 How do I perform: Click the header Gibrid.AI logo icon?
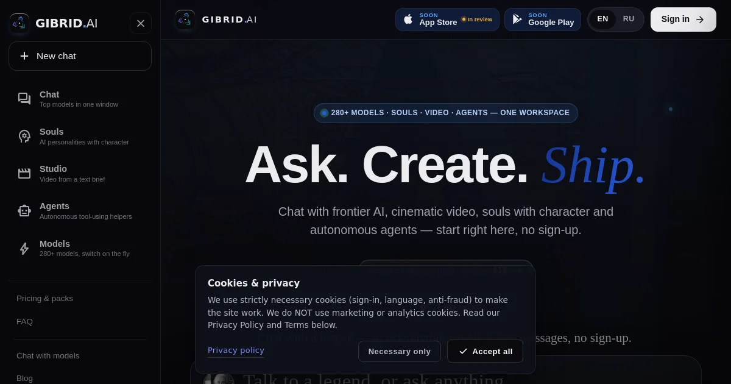point(185,20)
